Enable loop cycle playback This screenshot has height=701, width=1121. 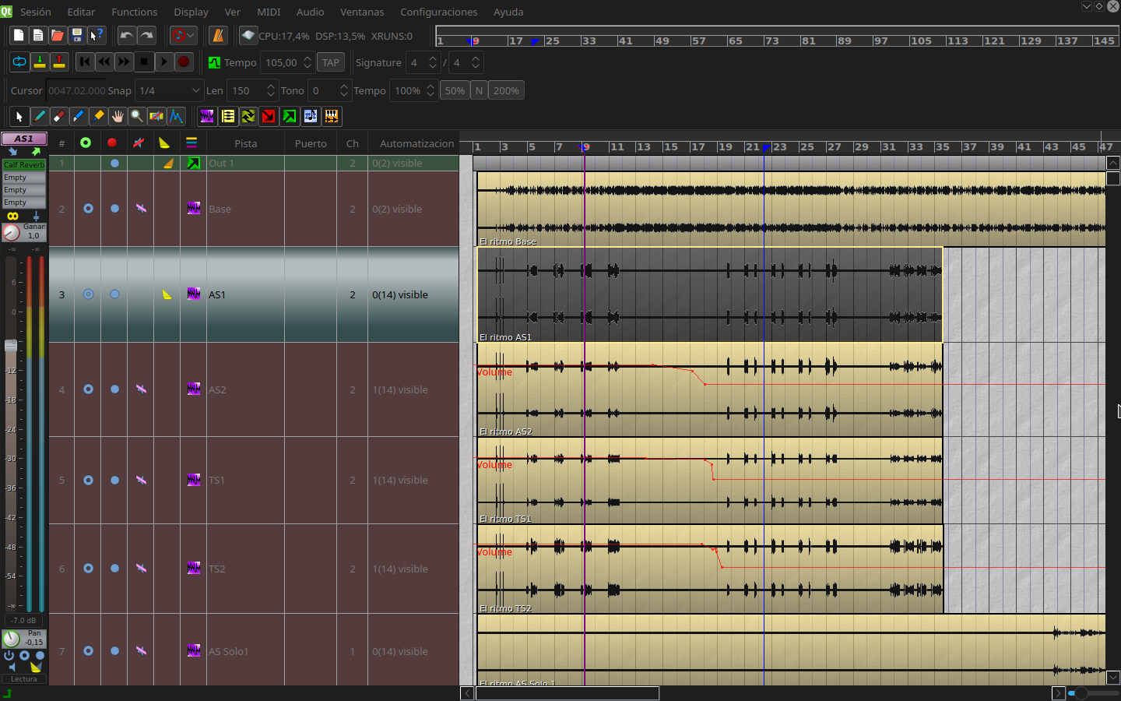click(19, 62)
